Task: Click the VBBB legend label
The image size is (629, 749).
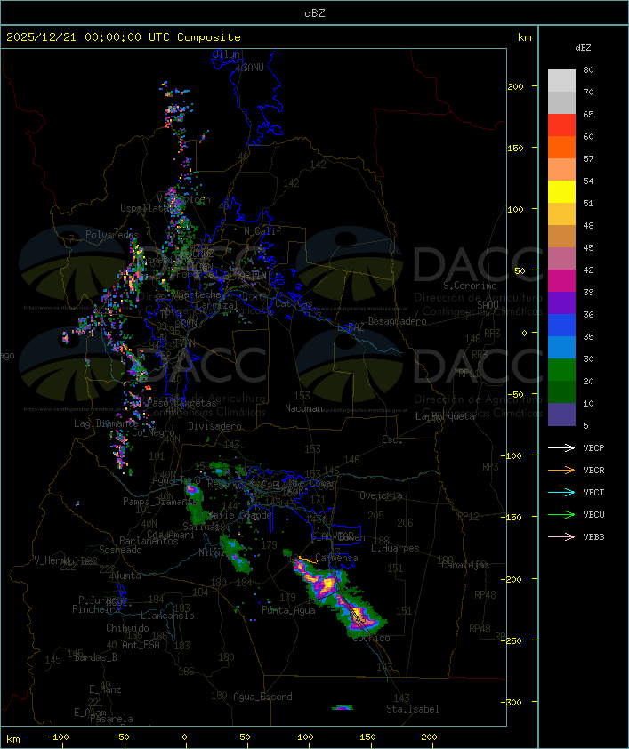Action: [593, 536]
